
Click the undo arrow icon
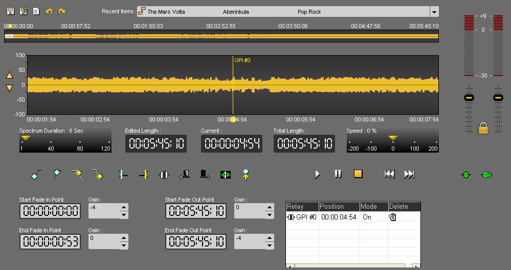point(49,11)
